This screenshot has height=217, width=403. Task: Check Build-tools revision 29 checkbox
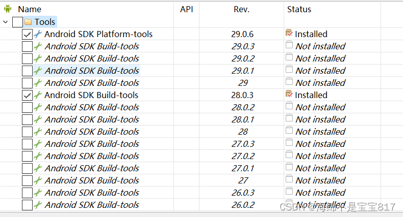pyautogui.click(x=27, y=83)
